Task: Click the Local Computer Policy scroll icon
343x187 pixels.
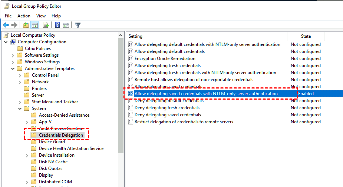Action: (6, 35)
